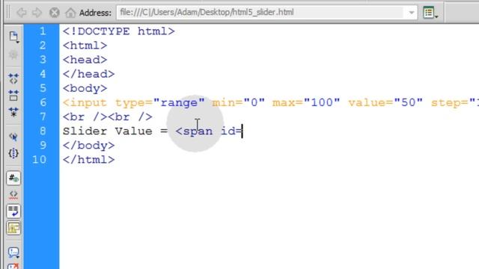This screenshot has width=479, height=269.
Task: Place cursor in the <!DOCTYPE html> line
Action: [x=119, y=31]
